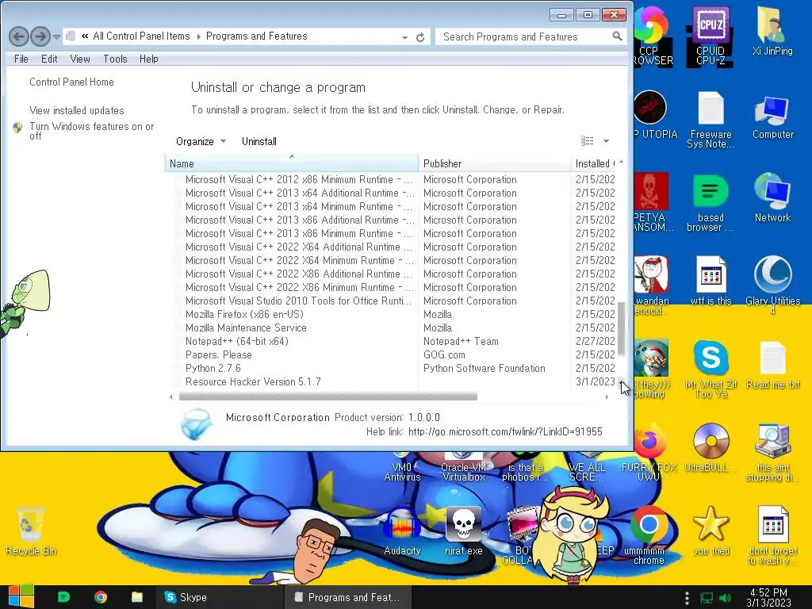Open File Explorer from the taskbar
812x609 pixels.
pos(136,597)
